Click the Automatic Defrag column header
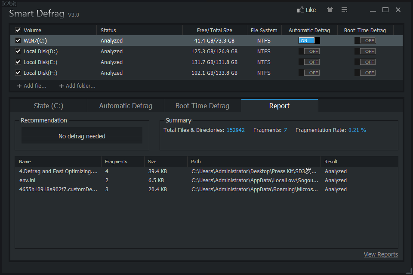The height and width of the screenshot is (275, 413). (309, 30)
